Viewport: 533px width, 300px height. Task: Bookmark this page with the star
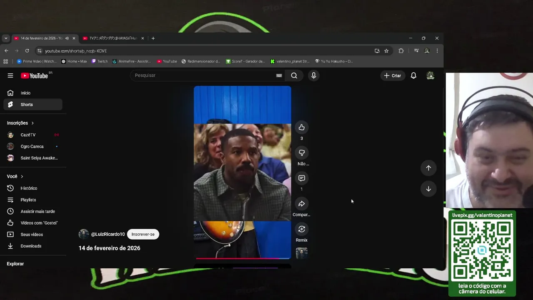click(386, 51)
